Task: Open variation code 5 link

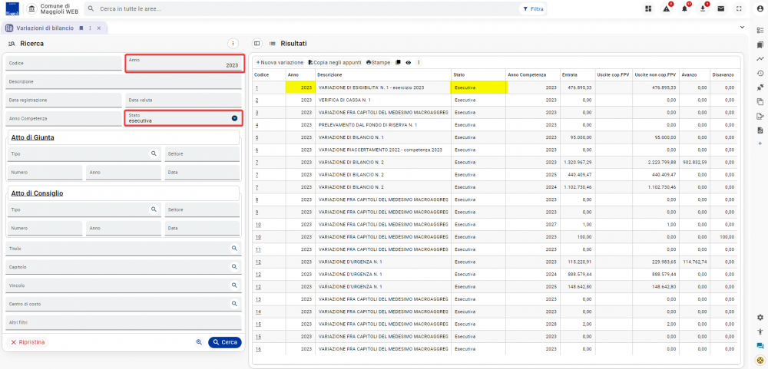Action: pyautogui.click(x=257, y=137)
